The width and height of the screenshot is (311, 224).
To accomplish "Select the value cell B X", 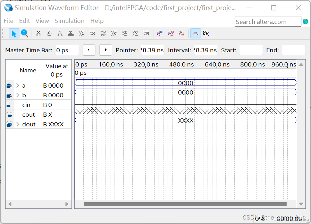I will 57,114.
